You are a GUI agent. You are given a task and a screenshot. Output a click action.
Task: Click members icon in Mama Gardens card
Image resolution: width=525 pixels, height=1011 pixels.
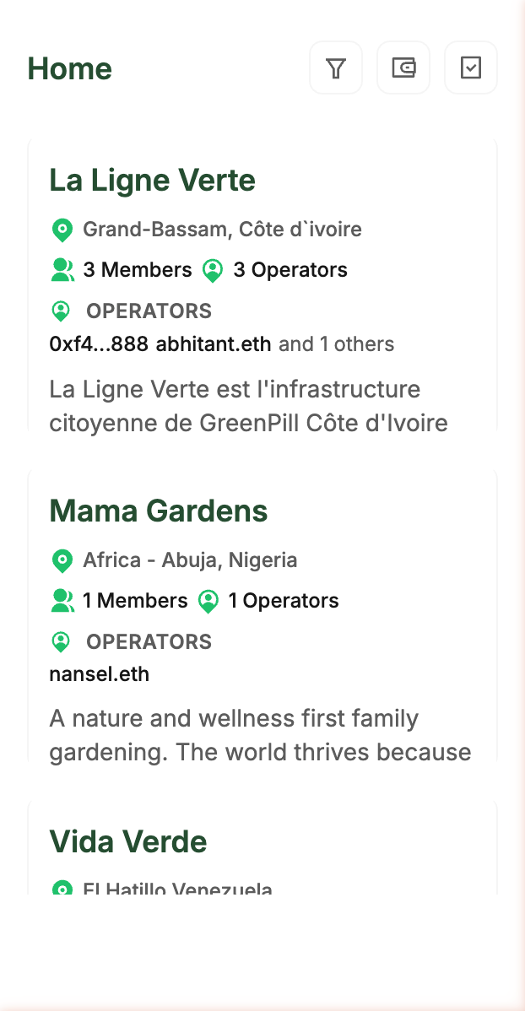(62, 601)
